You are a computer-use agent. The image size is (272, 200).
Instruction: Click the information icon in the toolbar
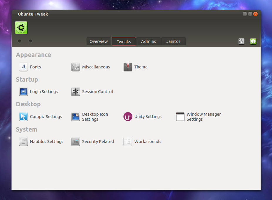coord(253,41)
